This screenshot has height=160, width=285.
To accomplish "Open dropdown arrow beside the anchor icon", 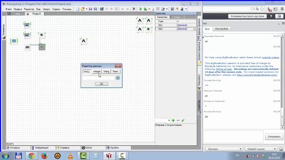I will 186,9.
